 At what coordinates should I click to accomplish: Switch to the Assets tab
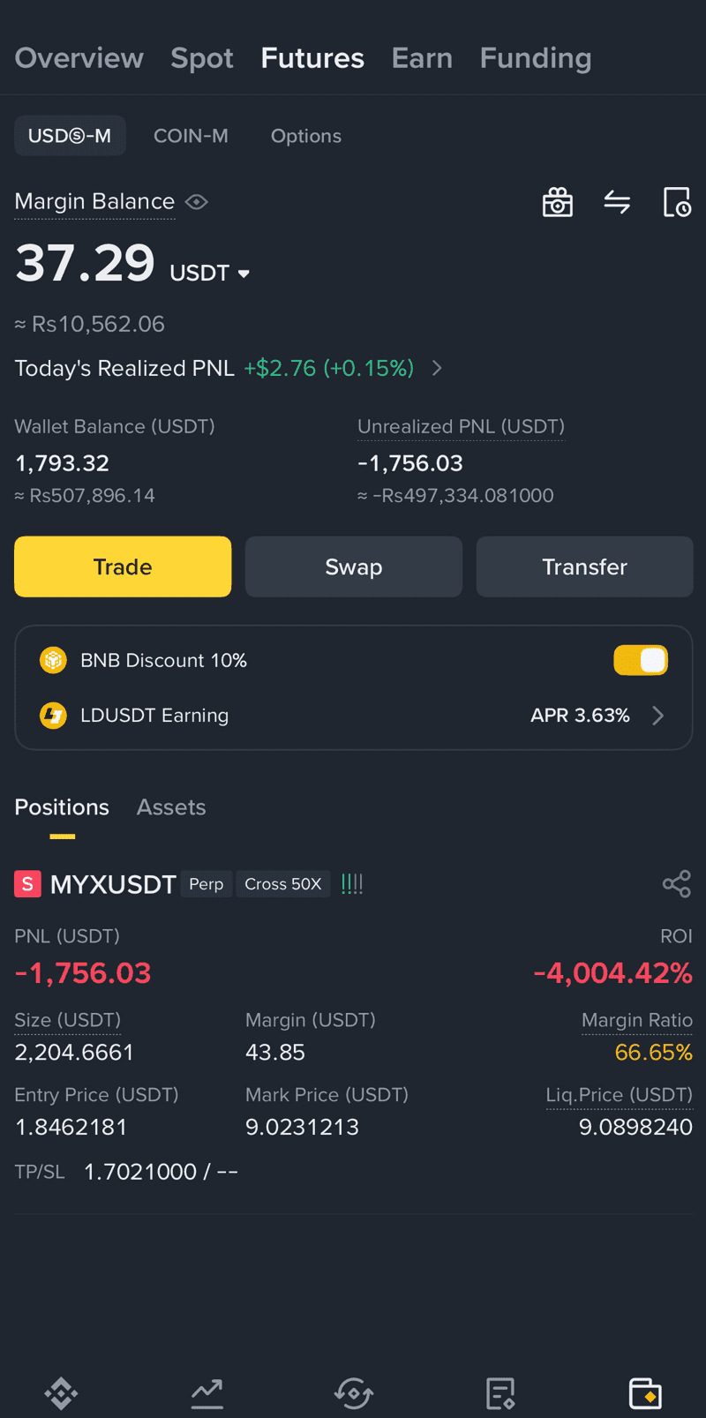click(x=171, y=807)
